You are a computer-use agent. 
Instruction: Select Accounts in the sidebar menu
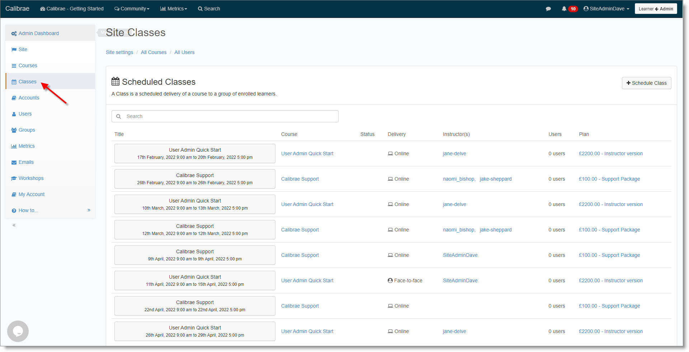[29, 98]
